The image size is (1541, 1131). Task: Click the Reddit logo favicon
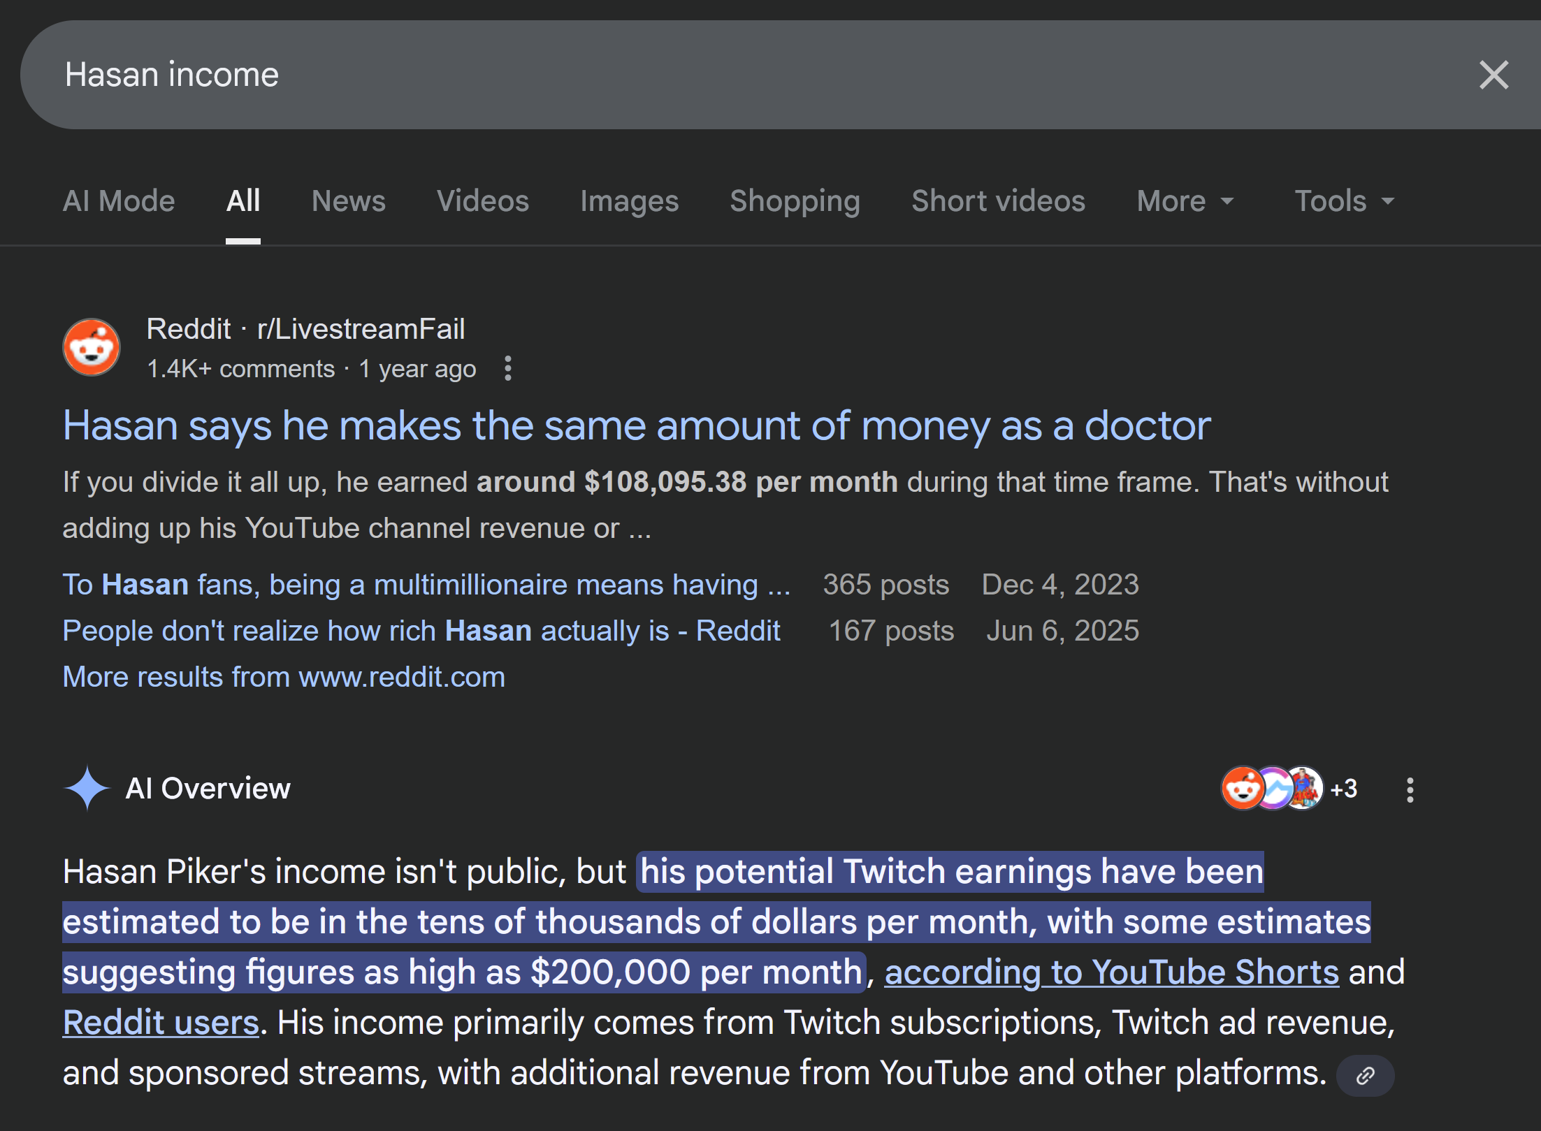(92, 347)
